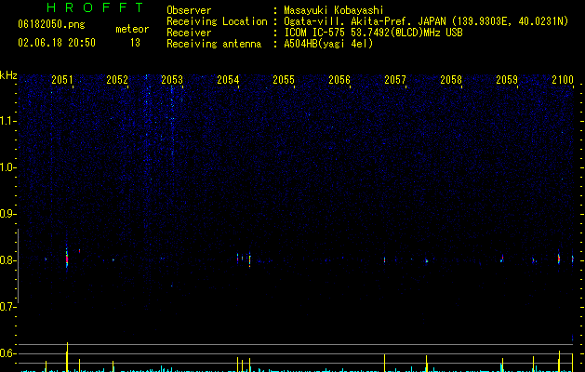Screen dimensions: 585x372
Task: Click the 2053 time marker
Action: (x=172, y=80)
